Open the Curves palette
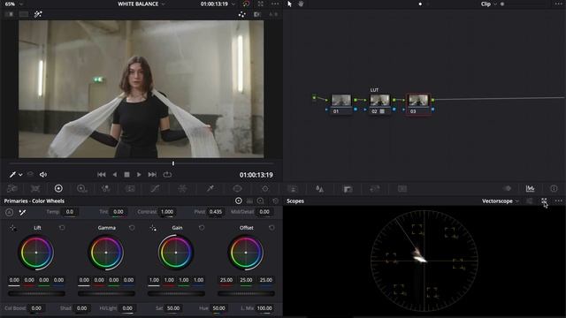 click(155, 188)
